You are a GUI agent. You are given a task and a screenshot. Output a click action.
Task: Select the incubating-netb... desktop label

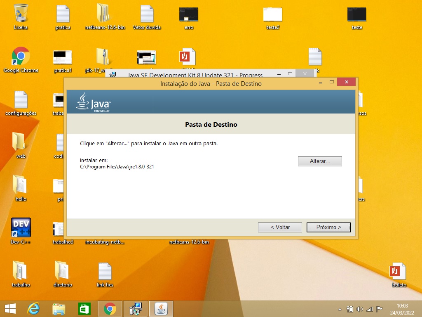tap(105, 242)
